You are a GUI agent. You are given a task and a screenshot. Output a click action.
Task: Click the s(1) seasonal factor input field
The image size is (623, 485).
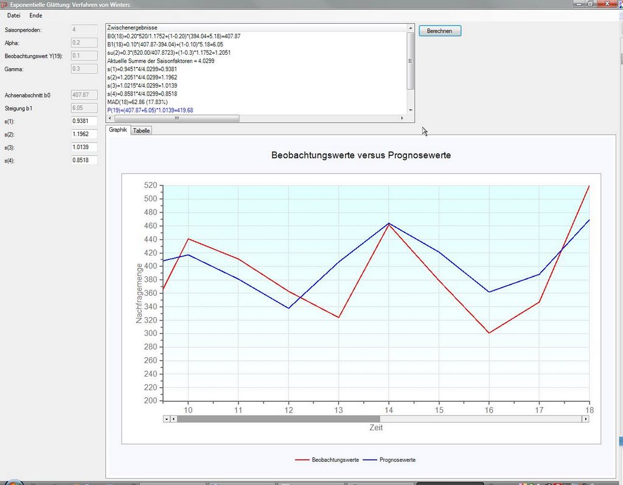click(85, 121)
